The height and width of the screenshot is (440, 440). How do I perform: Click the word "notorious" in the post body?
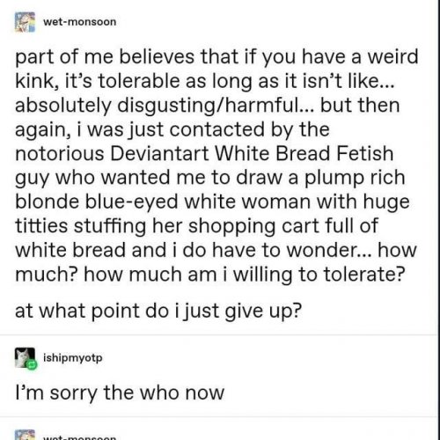point(60,153)
